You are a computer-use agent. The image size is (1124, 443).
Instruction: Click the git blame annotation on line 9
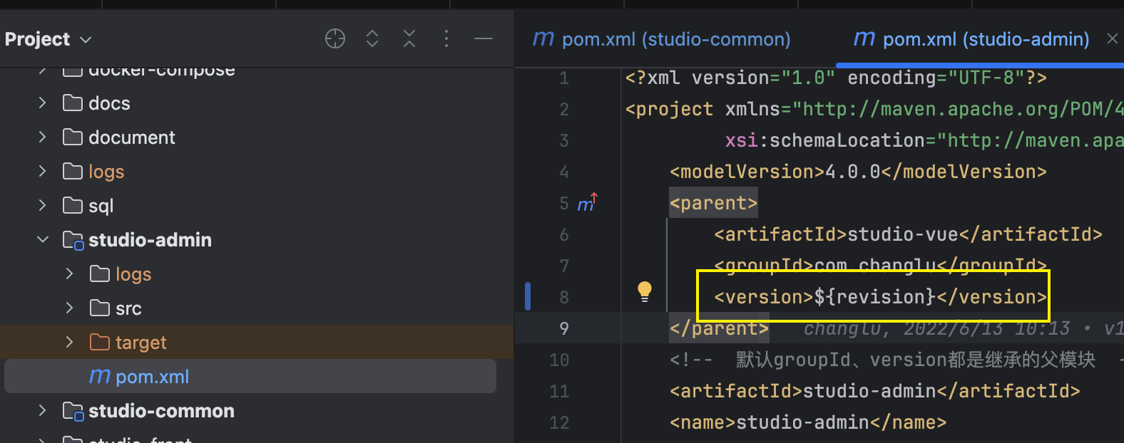(964, 328)
